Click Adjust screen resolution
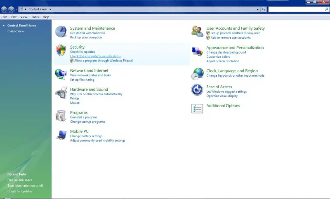This screenshot has width=330, height=199. tap(223, 61)
